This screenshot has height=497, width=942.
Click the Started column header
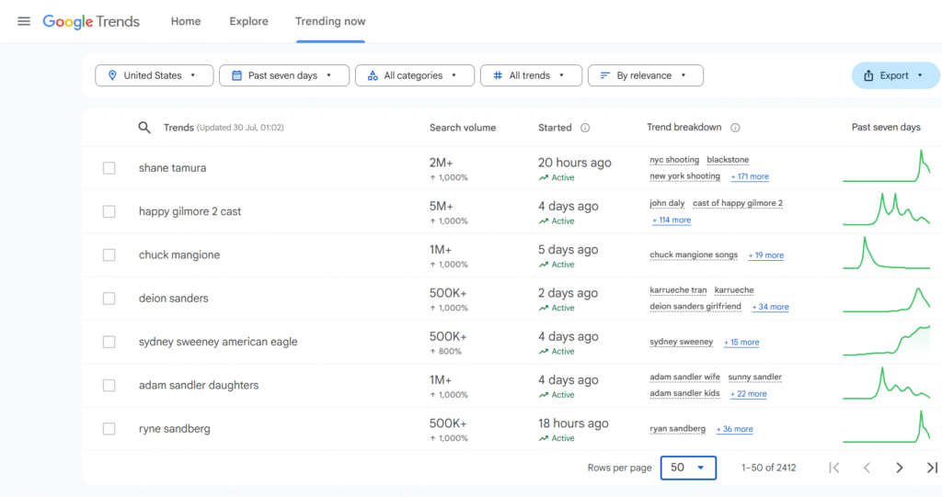click(555, 128)
